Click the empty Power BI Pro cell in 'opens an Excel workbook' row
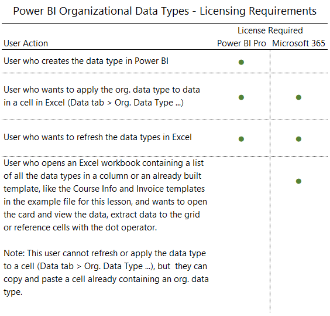Screen dimensions: 330x316 pos(241,234)
